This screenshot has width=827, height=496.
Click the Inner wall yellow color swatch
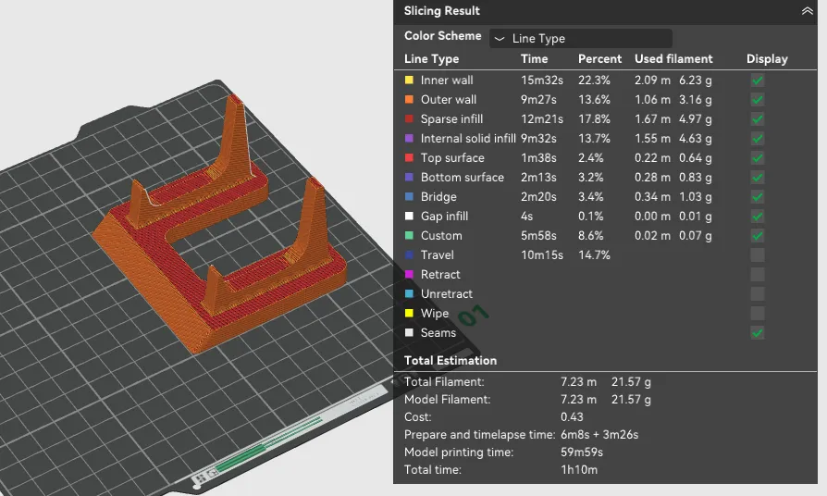click(x=409, y=81)
